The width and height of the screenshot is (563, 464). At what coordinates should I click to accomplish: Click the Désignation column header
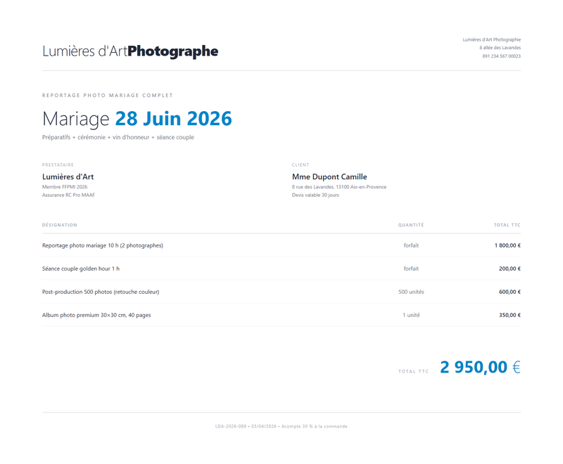click(60, 225)
